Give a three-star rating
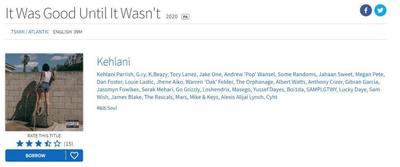 [x=38, y=144]
